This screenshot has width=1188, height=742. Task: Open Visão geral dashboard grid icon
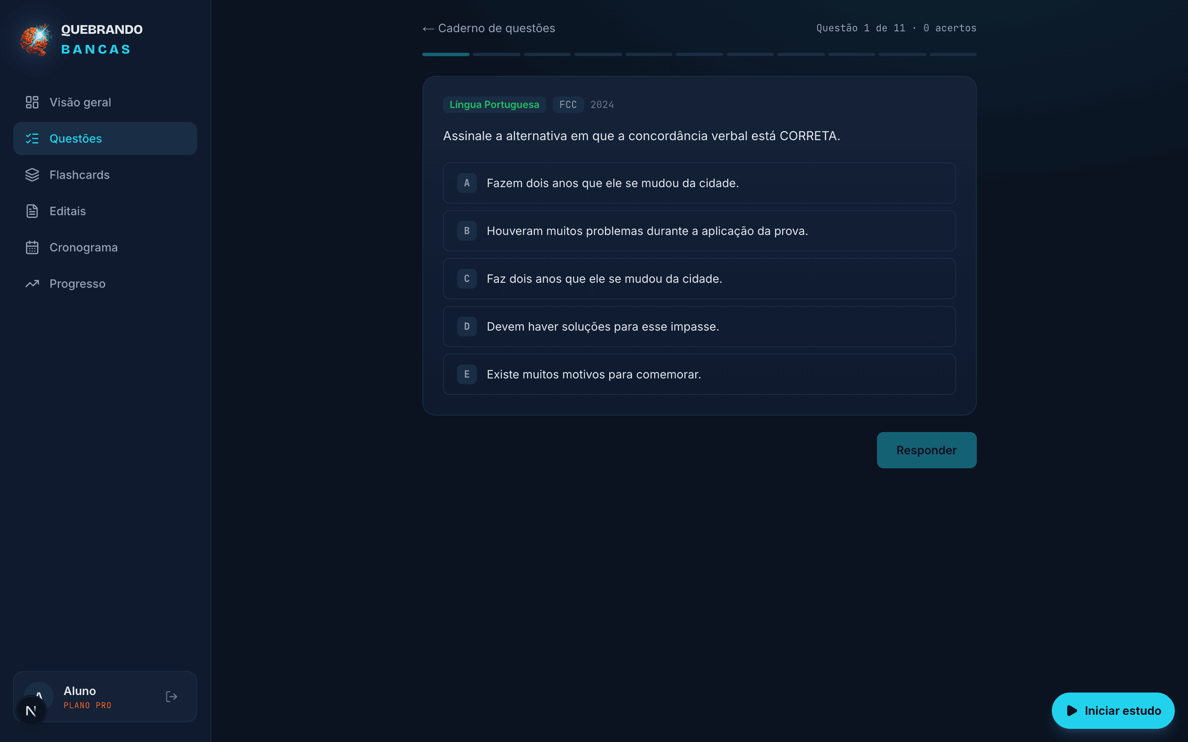(32, 102)
